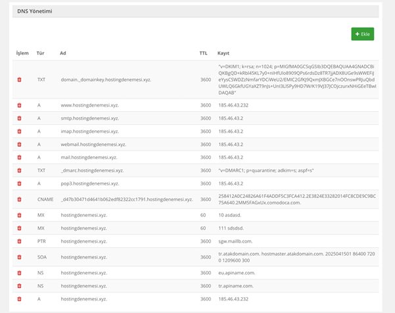Click the Tür column header
Screen dimensions: 395x313
40,53
